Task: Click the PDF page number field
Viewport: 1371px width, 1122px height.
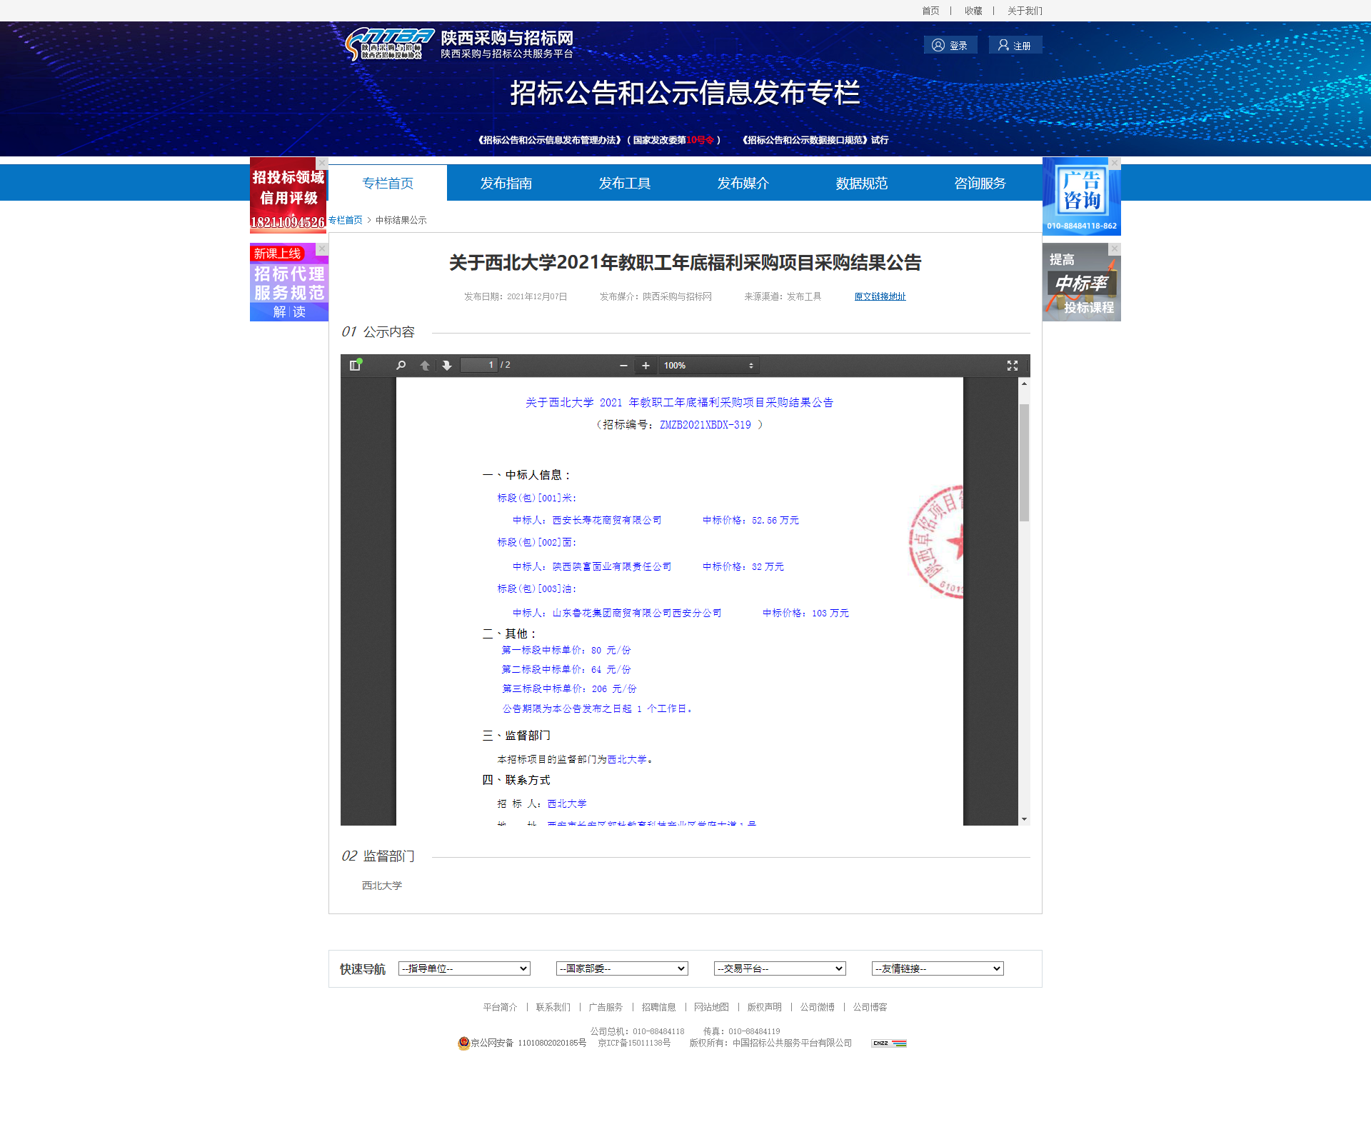Action: click(478, 365)
